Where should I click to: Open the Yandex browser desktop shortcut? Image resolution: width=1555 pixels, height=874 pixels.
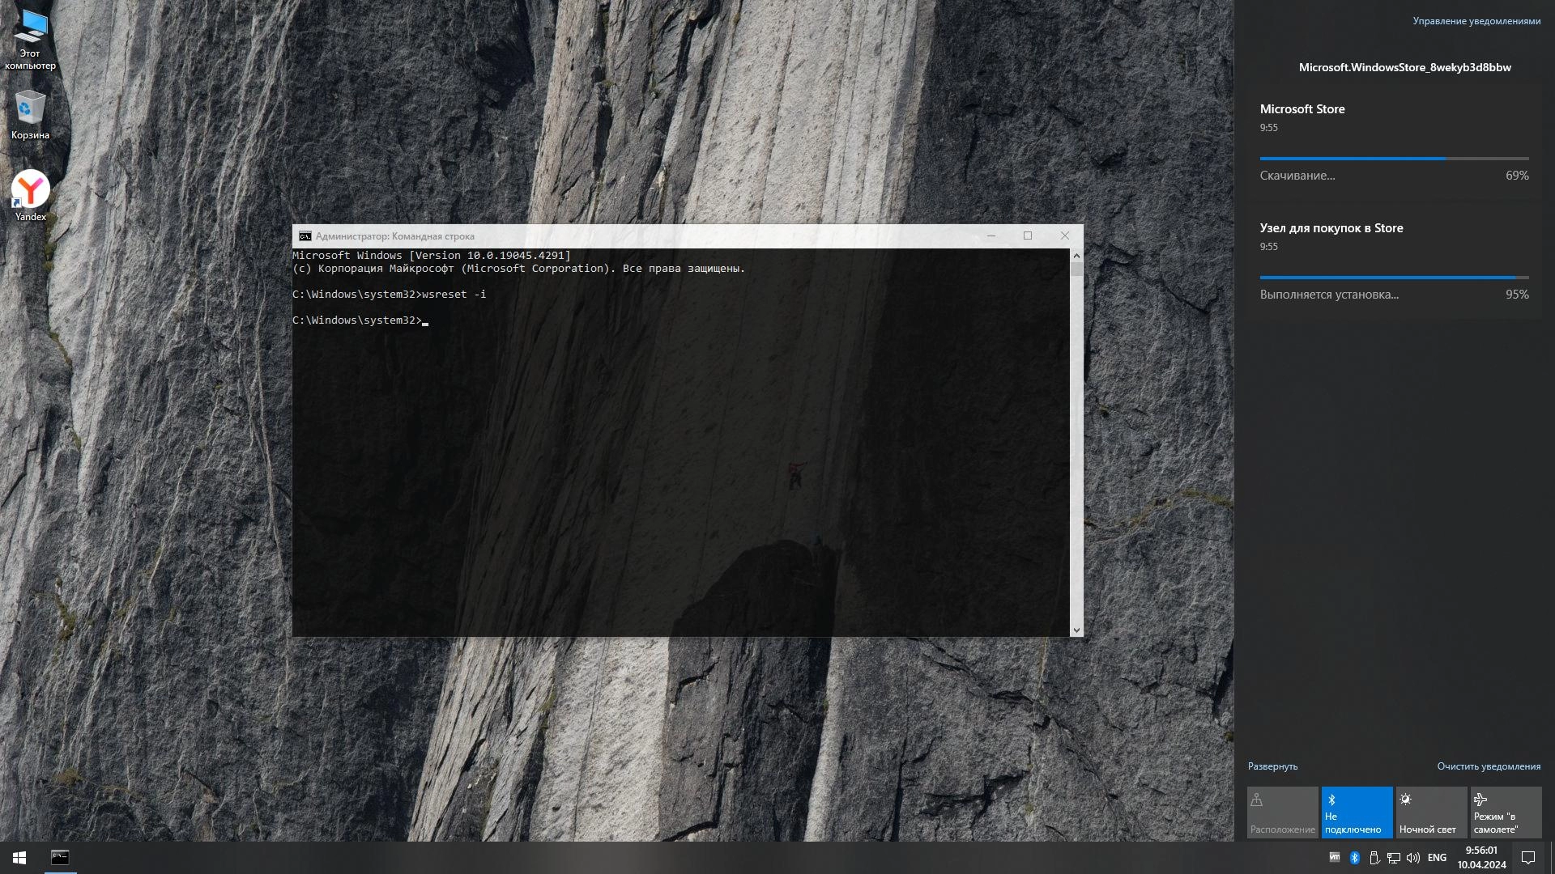(x=30, y=193)
